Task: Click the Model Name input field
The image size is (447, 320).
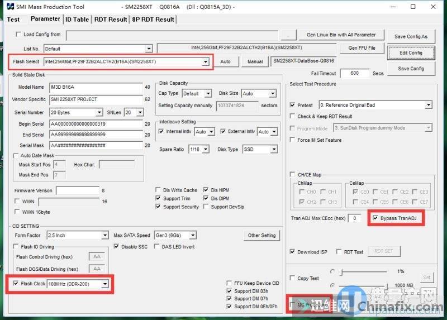Action: (96, 87)
